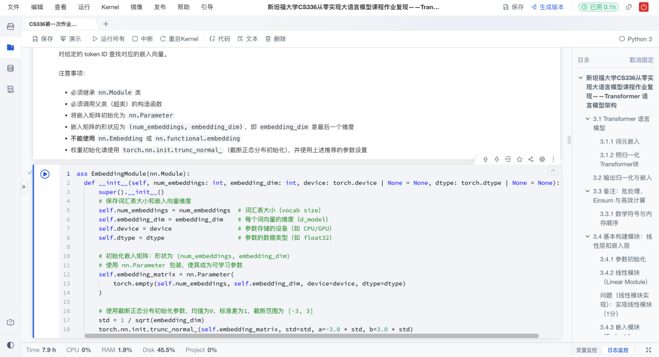Collapse 3.1 Transformer 语言模型 section
This screenshot has width=659, height=357.
[x=588, y=119]
